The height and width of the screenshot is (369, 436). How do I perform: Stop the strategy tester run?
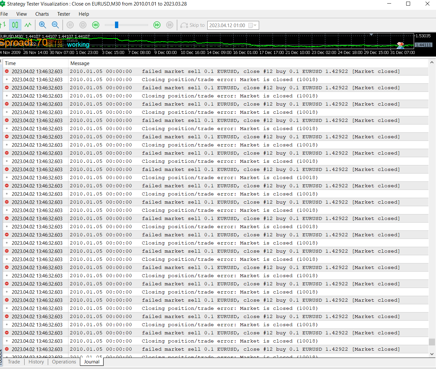83,25
